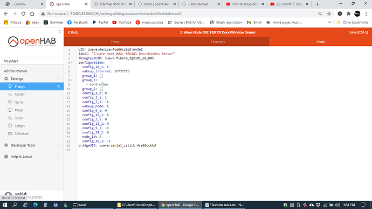Switch to Items | openHAB browser tab
This screenshot has width=372, height=209.
156,4
